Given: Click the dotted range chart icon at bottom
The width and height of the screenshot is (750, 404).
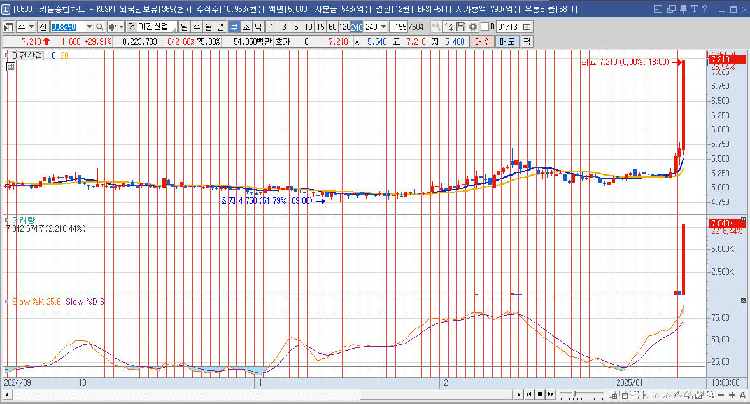Looking at the screenshot, I should point(634,394).
